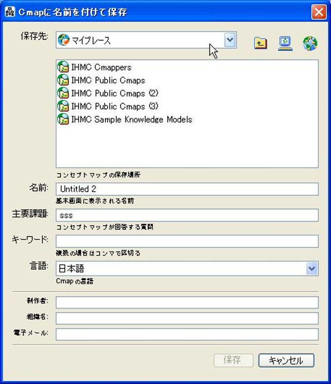This screenshot has height=384, width=331.
Task: Open the 言語 dropdown arrow
Action: [312, 268]
